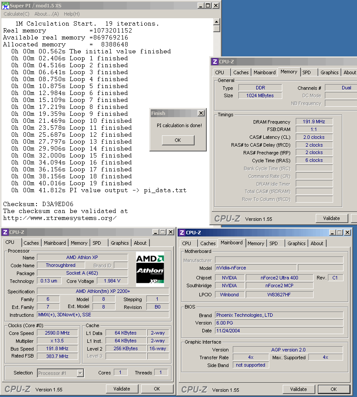Click the Channels # Dual field
Image resolution: width=357 pixels, height=397 pixels.
tap(341, 88)
